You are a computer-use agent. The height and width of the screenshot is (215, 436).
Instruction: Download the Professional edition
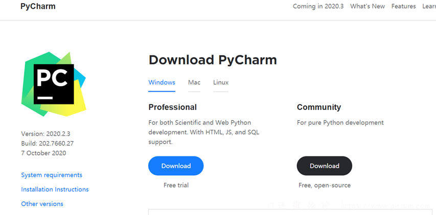click(176, 166)
